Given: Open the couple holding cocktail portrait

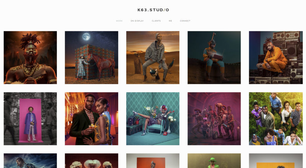Looking at the screenshot, I should pyautogui.click(x=91, y=118).
